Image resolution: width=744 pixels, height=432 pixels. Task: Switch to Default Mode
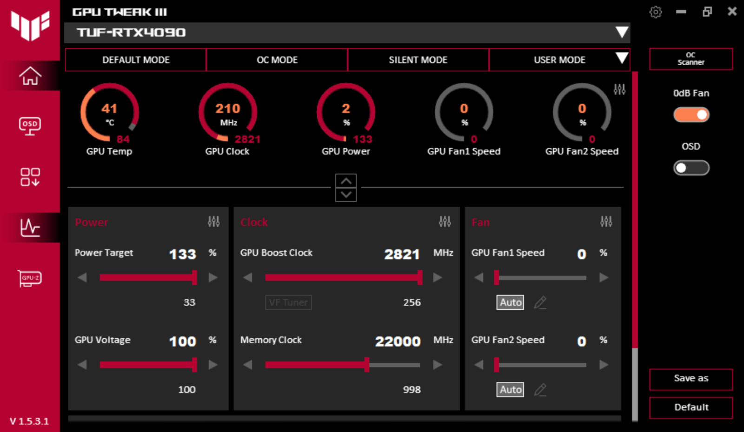(136, 60)
